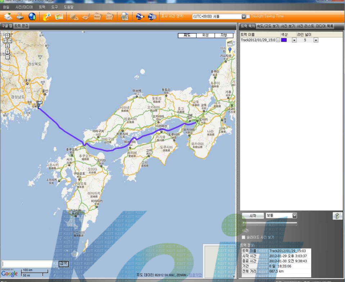This screenshot has height=282, width=345.
Task: Click the photo picture icon in toolbar
Action: coord(59,16)
